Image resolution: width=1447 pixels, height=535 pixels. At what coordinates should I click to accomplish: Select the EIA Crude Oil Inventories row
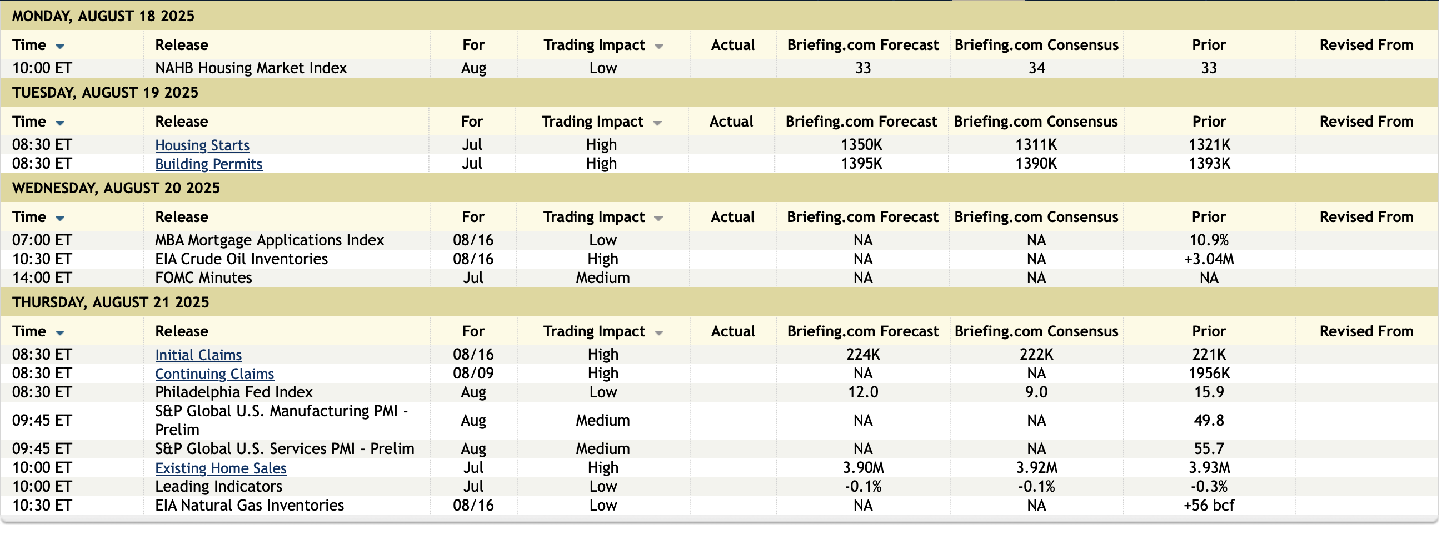click(242, 259)
